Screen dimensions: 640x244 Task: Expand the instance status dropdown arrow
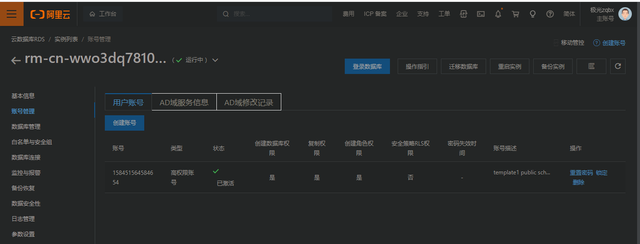click(215, 60)
